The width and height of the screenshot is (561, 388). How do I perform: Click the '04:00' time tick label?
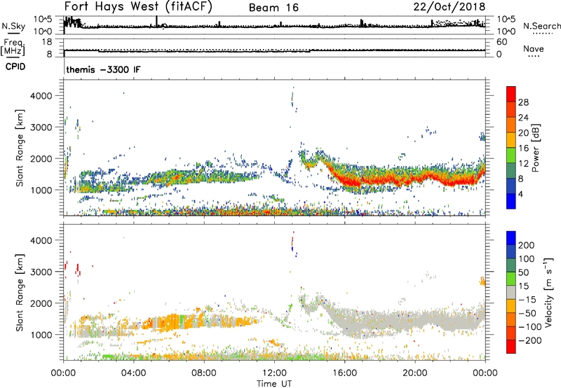(x=133, y=373)
